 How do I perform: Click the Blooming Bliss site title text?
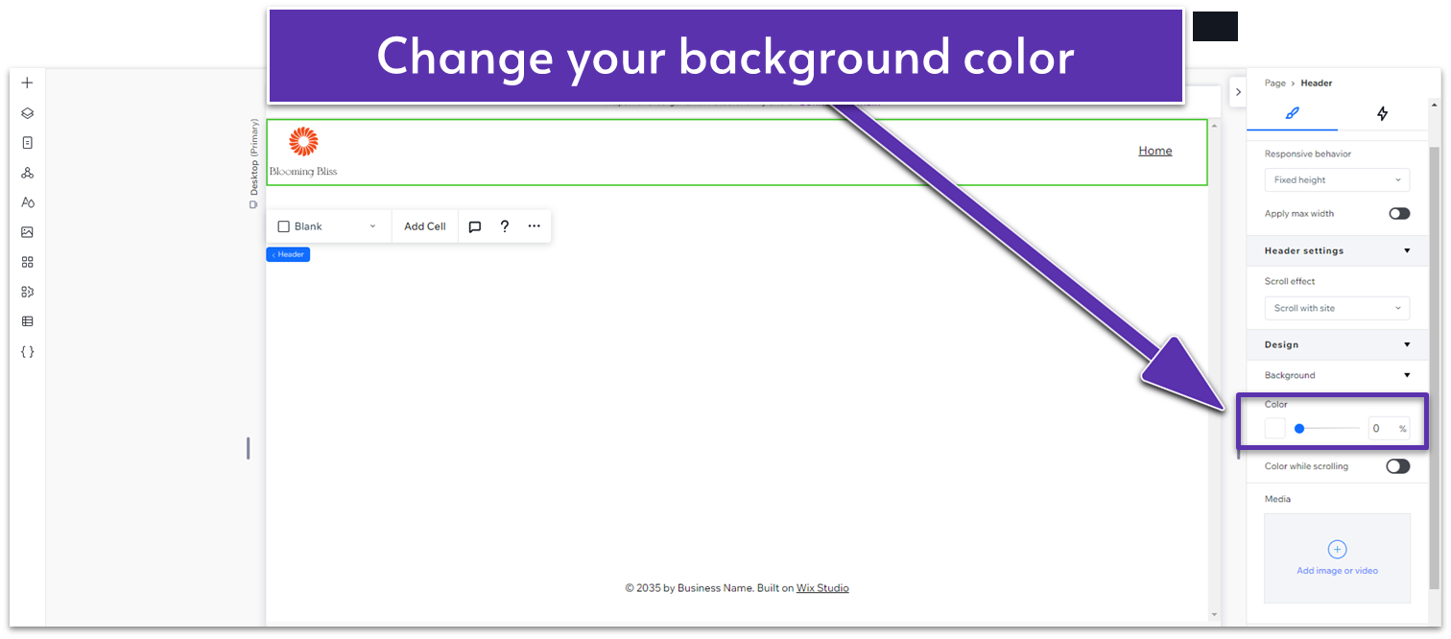[x=303, y=172]
